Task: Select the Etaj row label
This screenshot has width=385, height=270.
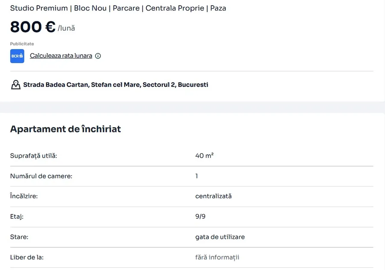Action: [x=17, y=217]
